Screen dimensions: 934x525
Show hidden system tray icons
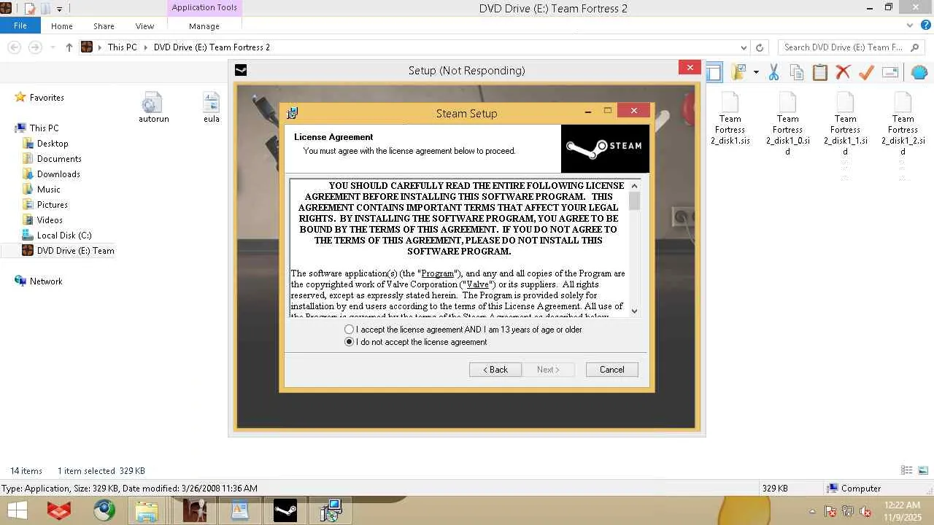click(813, 511)
